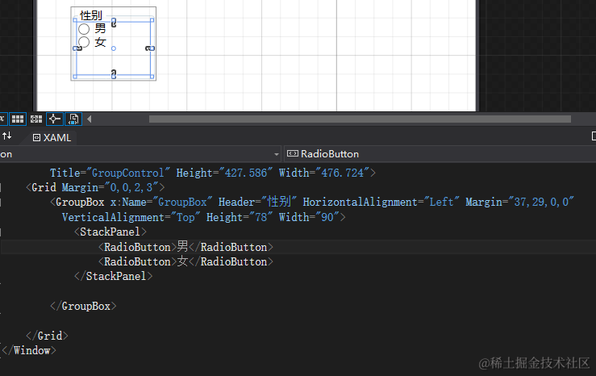This screenshot has width=596, height=376.
Task: Open the left element dropdown ending in 'on'
Action: pos(140,154)
